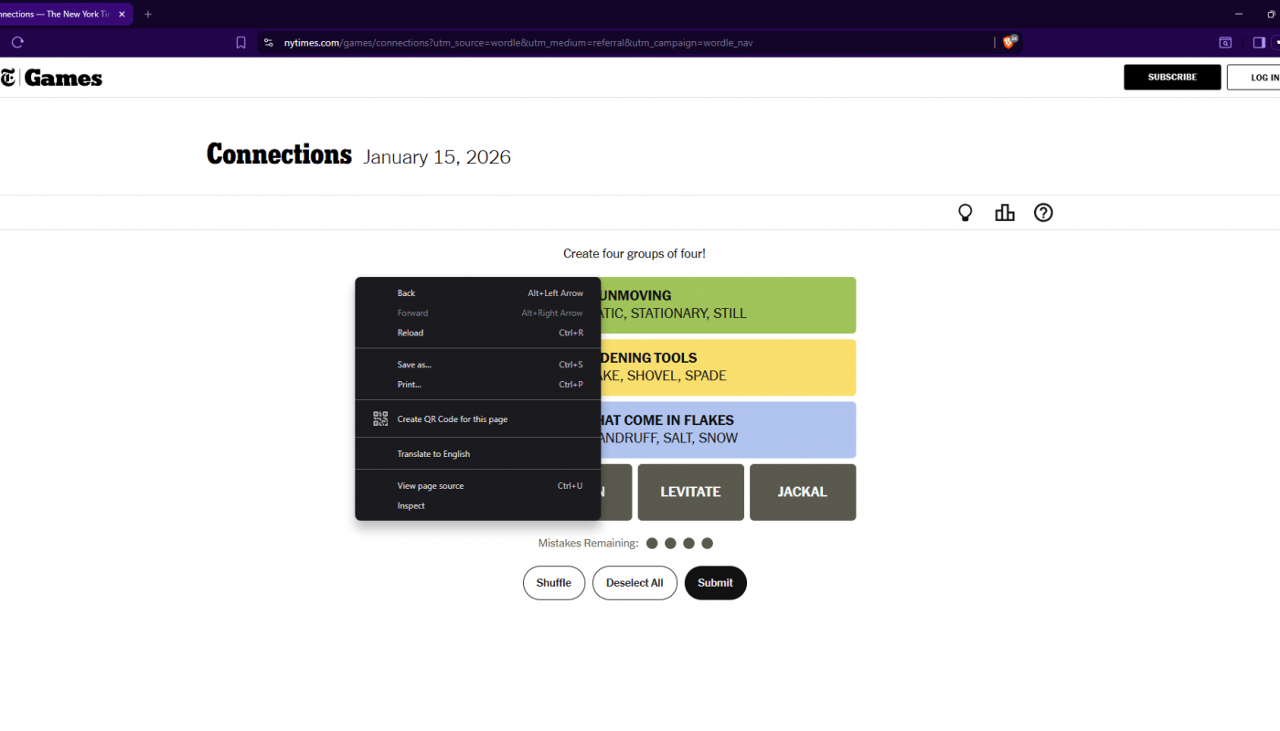Click the lightbulb hint icon
The width and height of the screenshot is (1280, 731).
965,213
